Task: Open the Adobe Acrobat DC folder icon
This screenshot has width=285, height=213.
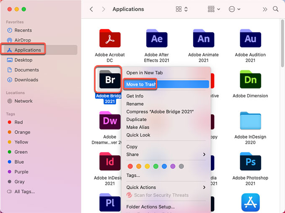Action: pyautogui.click(x=110, y=38)
